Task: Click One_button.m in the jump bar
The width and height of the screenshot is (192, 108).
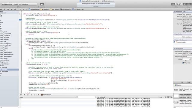Action: [65, 9]
